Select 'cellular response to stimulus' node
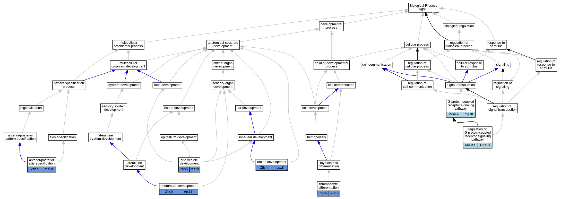This screenshot has width=561, height=199. click(469, 65)
